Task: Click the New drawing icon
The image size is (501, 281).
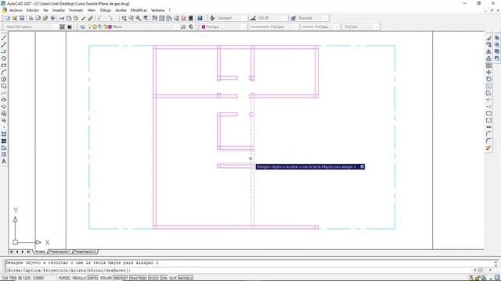Action: coord(7,18)
